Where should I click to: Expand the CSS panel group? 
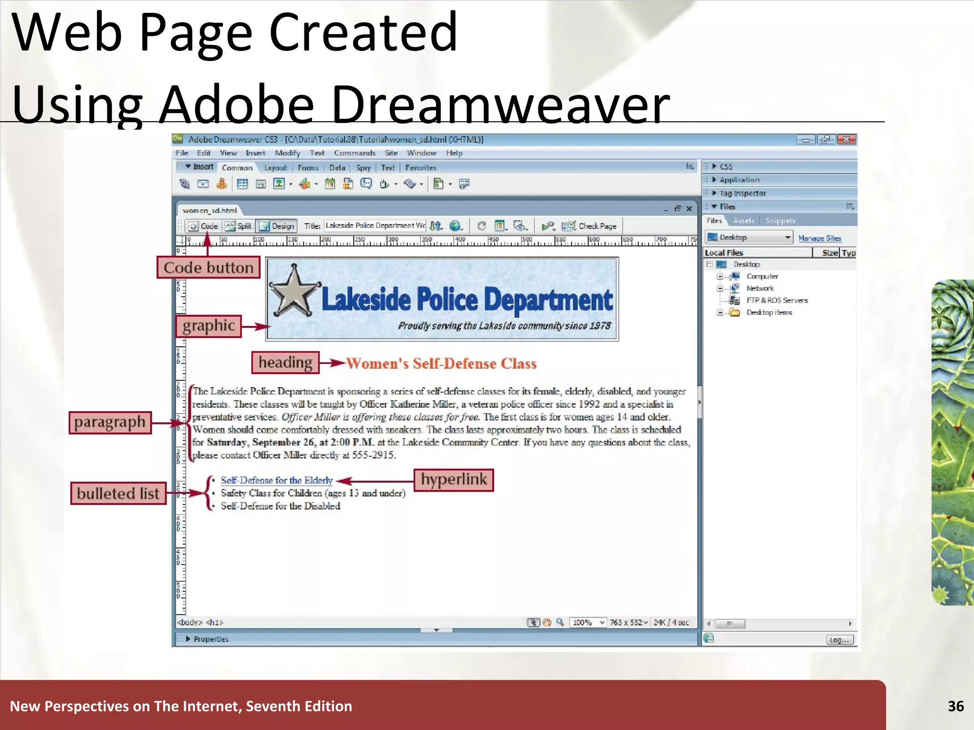point(714,166)
